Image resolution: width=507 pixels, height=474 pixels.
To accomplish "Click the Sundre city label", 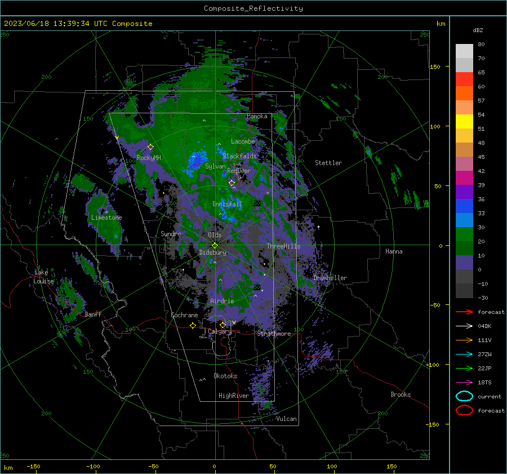I will tap(171, 233).
